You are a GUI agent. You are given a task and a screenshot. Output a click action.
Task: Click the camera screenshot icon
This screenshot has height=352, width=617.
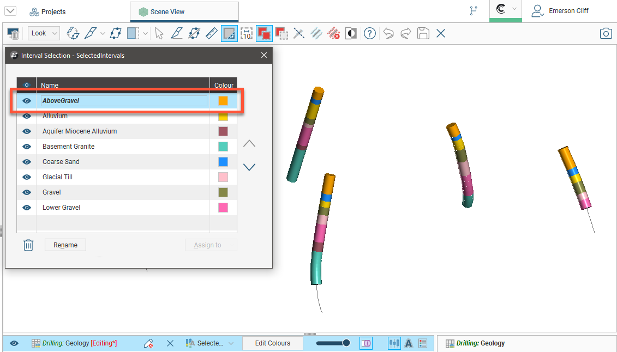click(x=606, y=34)
